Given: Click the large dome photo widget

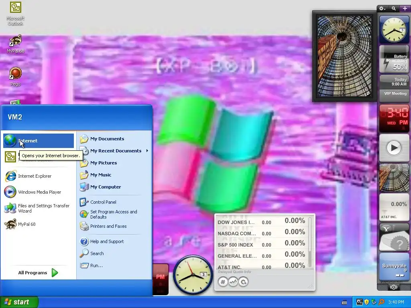Looking at the screenshot, I should pos(344,56).
